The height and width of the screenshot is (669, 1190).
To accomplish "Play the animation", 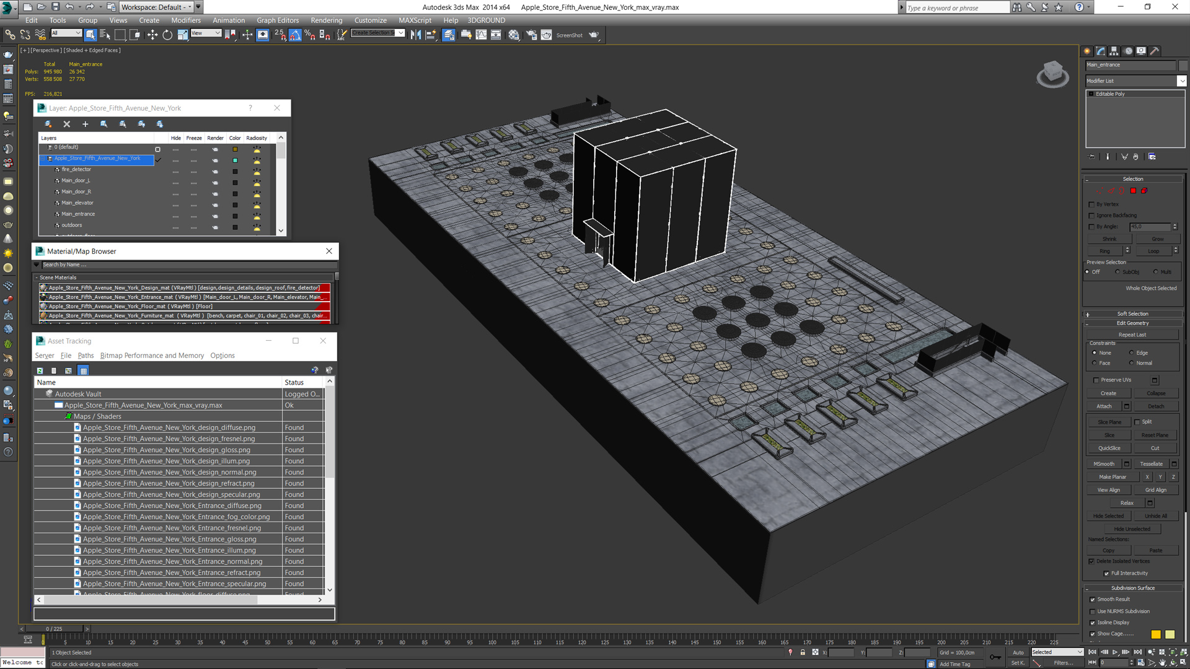I will point(1115,652).
